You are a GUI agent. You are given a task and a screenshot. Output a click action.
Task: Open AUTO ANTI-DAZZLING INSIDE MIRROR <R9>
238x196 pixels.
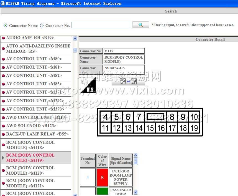[x=36, y=49]
